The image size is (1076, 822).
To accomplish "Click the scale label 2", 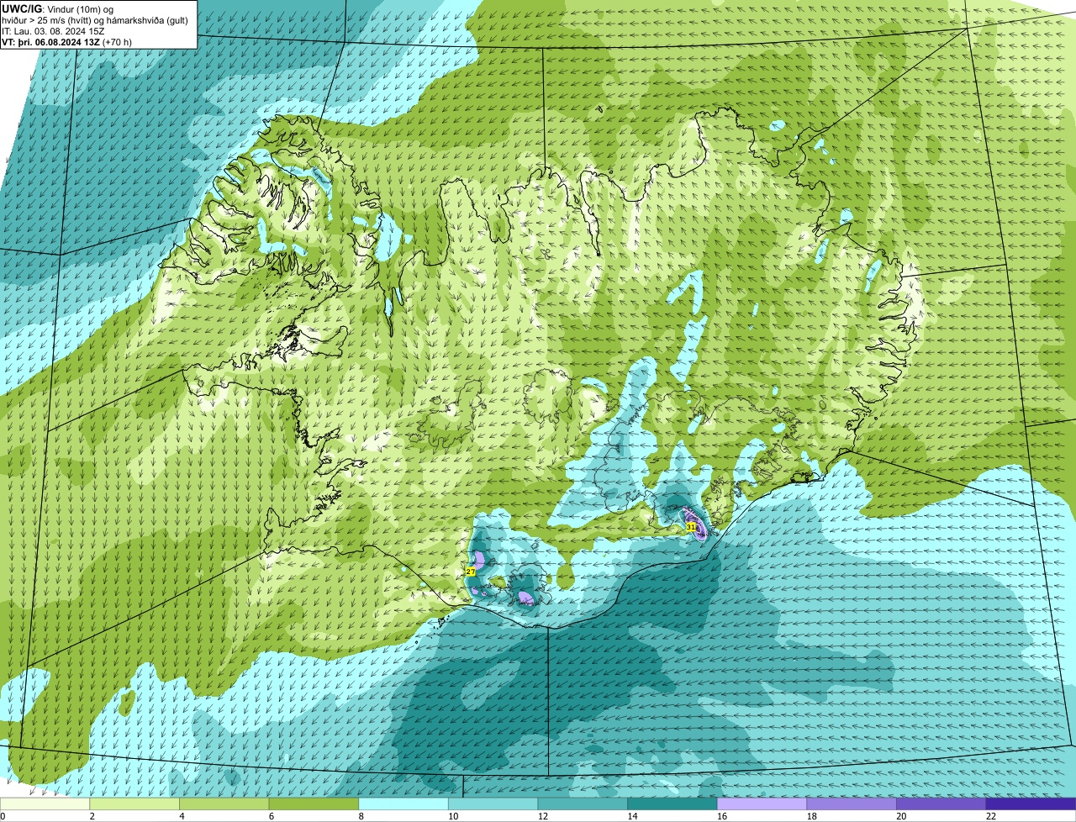I will (x=92, y=816).
